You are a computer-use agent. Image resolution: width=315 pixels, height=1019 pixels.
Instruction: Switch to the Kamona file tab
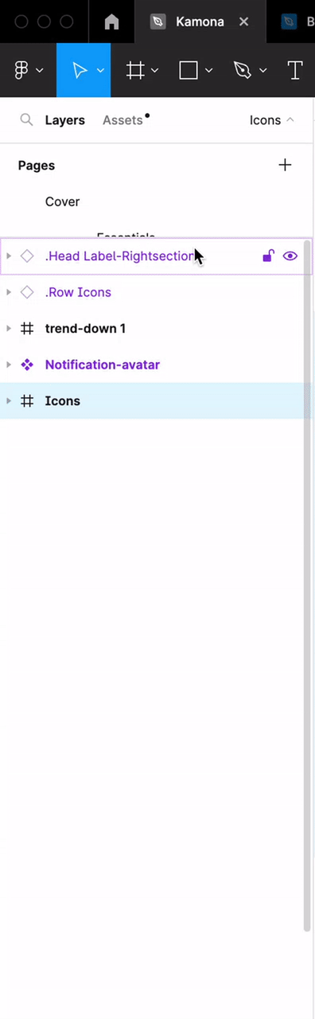click(200, 21)
